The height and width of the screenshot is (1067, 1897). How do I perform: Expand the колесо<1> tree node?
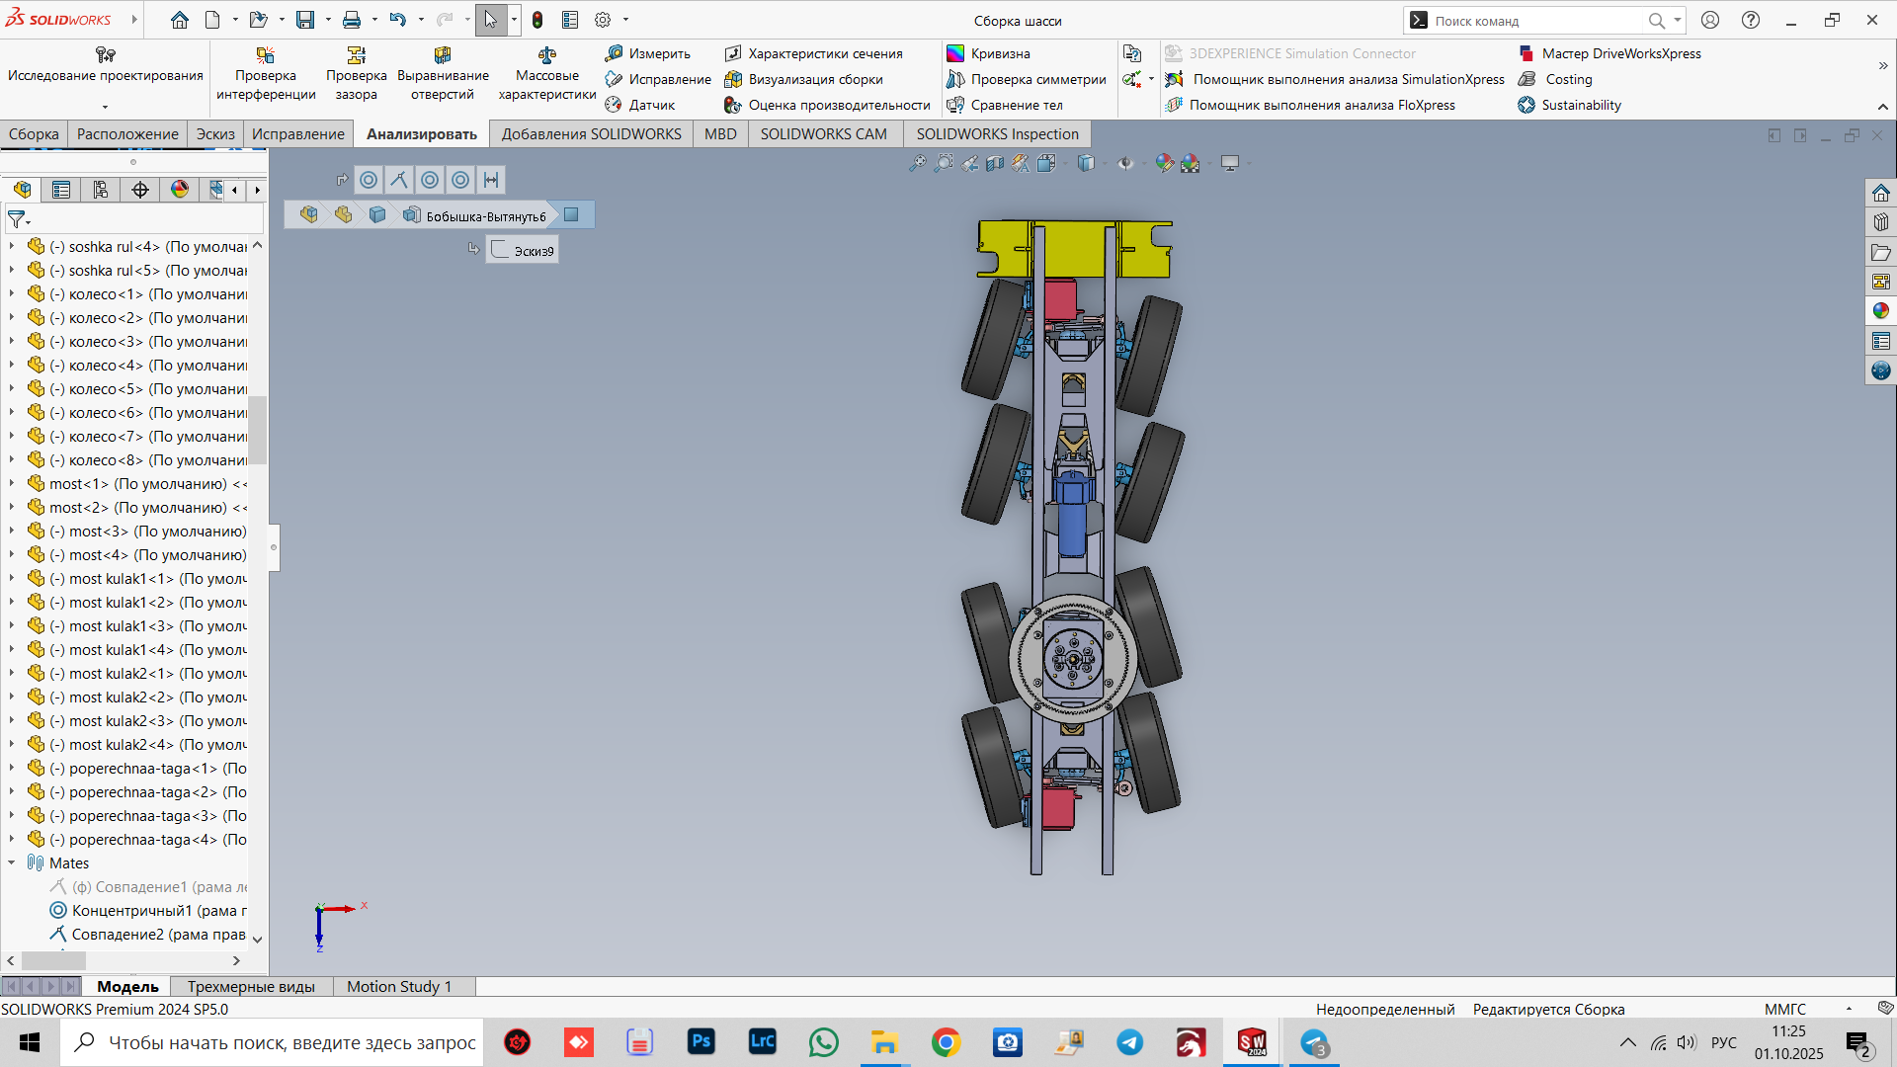pyautogui.click(x=12, y=294)
